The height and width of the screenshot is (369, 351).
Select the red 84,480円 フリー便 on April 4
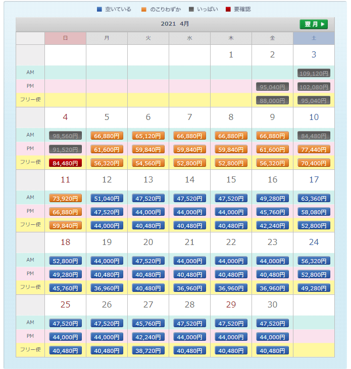65,163
